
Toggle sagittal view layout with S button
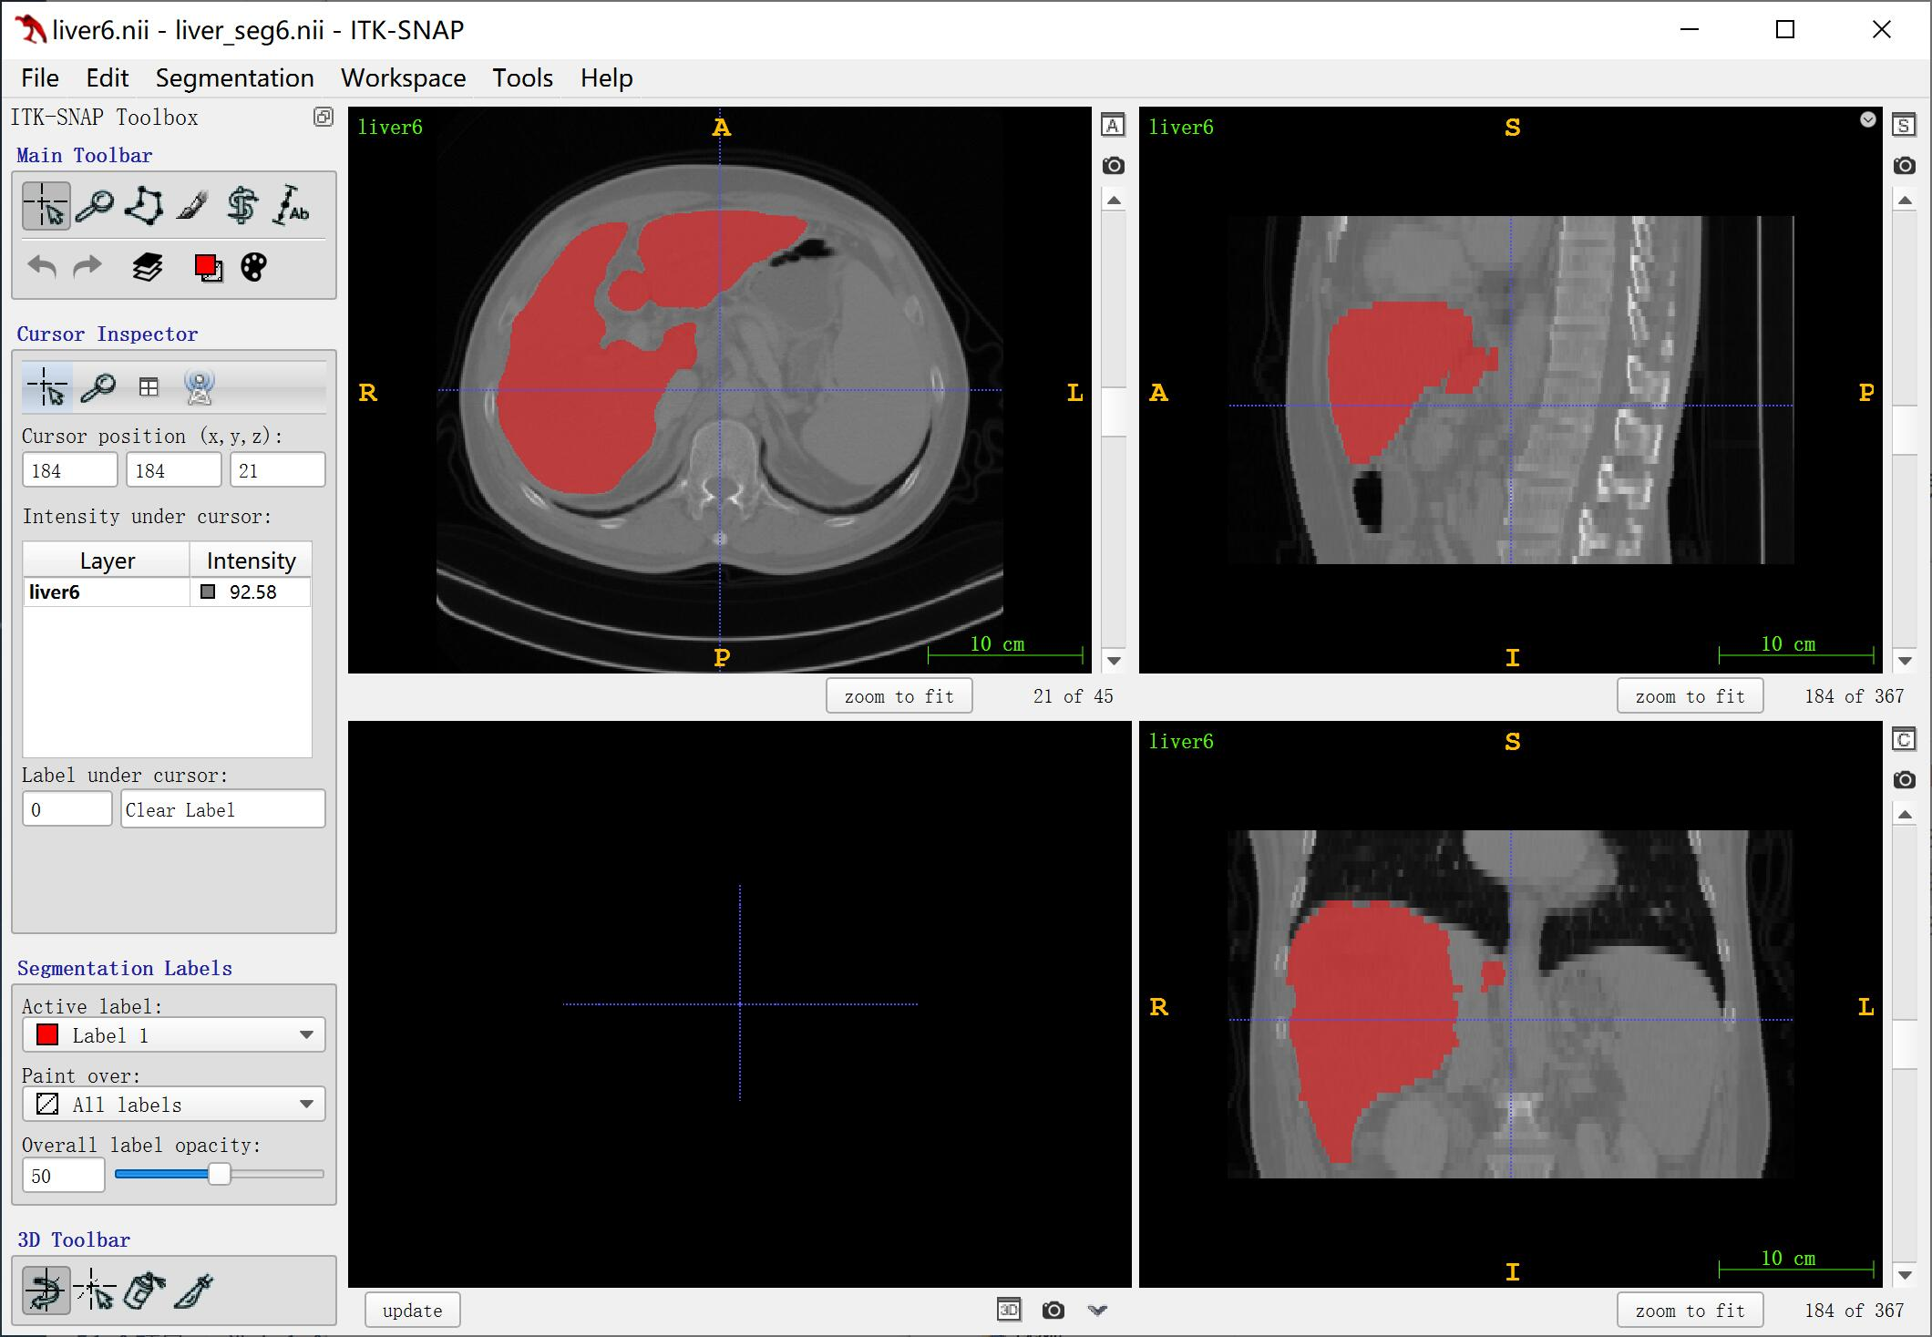(x=1904, y=126)
